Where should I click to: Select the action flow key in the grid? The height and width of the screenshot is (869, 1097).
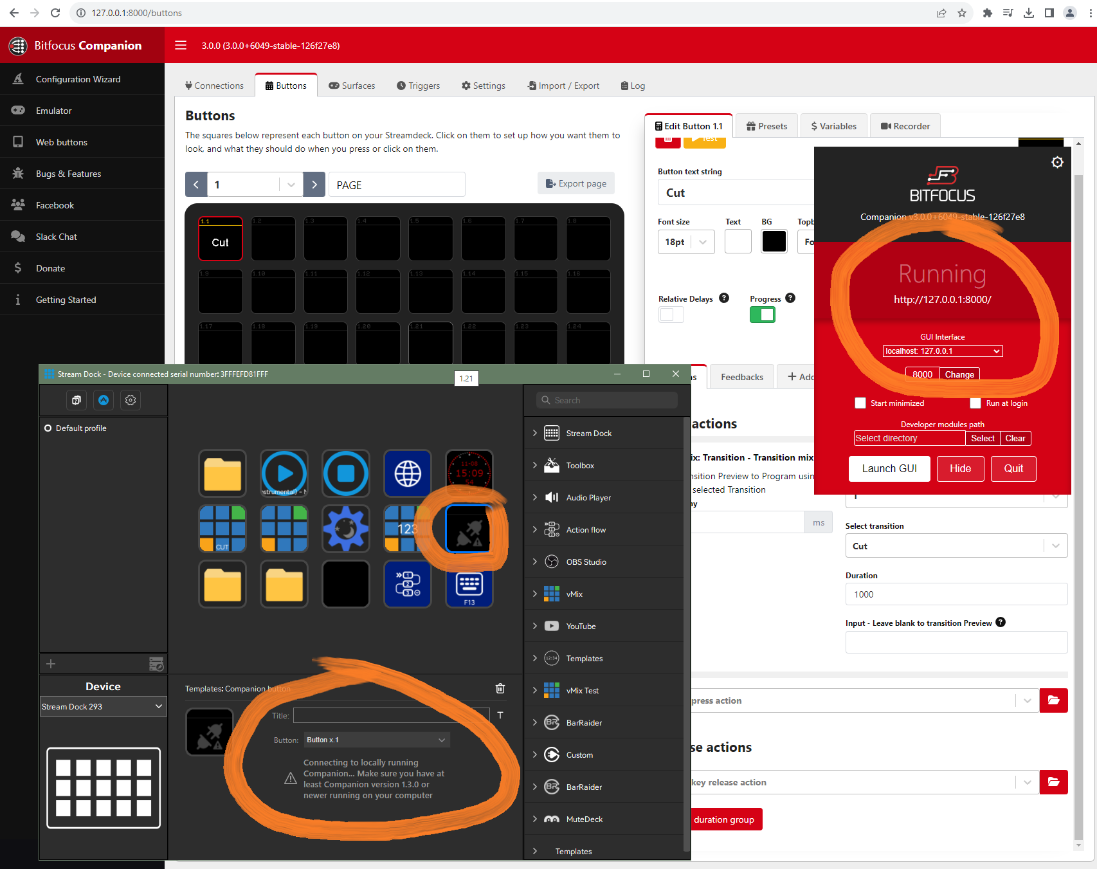click(x=408, y=584)
